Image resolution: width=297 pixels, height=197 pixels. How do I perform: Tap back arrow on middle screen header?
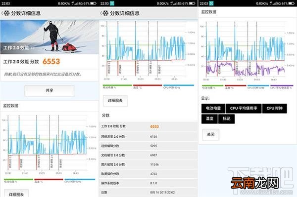tap(101, 13)
